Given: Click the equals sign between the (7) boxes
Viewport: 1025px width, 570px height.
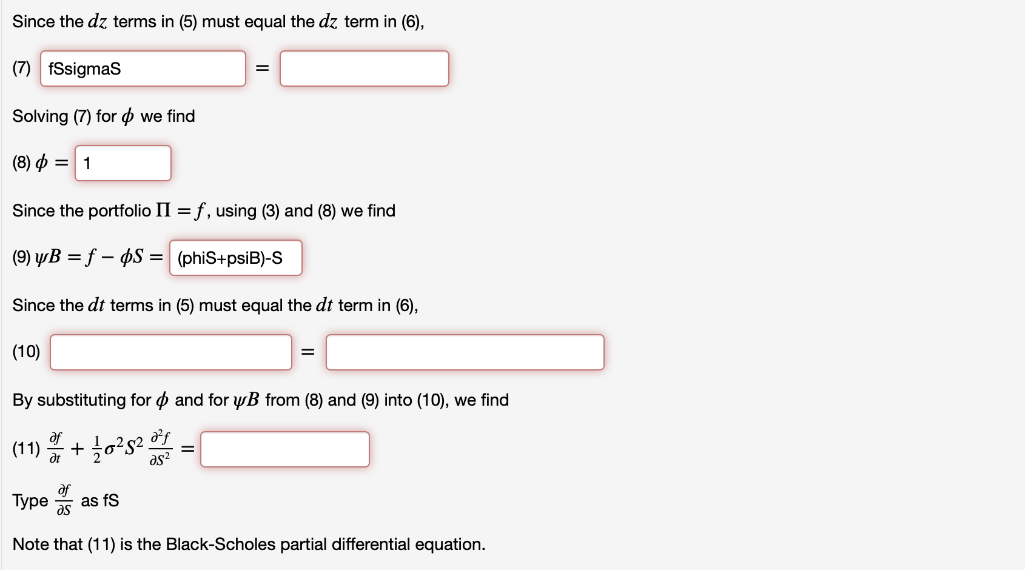Looking at the screenshot, I should (x=262, y=68).
